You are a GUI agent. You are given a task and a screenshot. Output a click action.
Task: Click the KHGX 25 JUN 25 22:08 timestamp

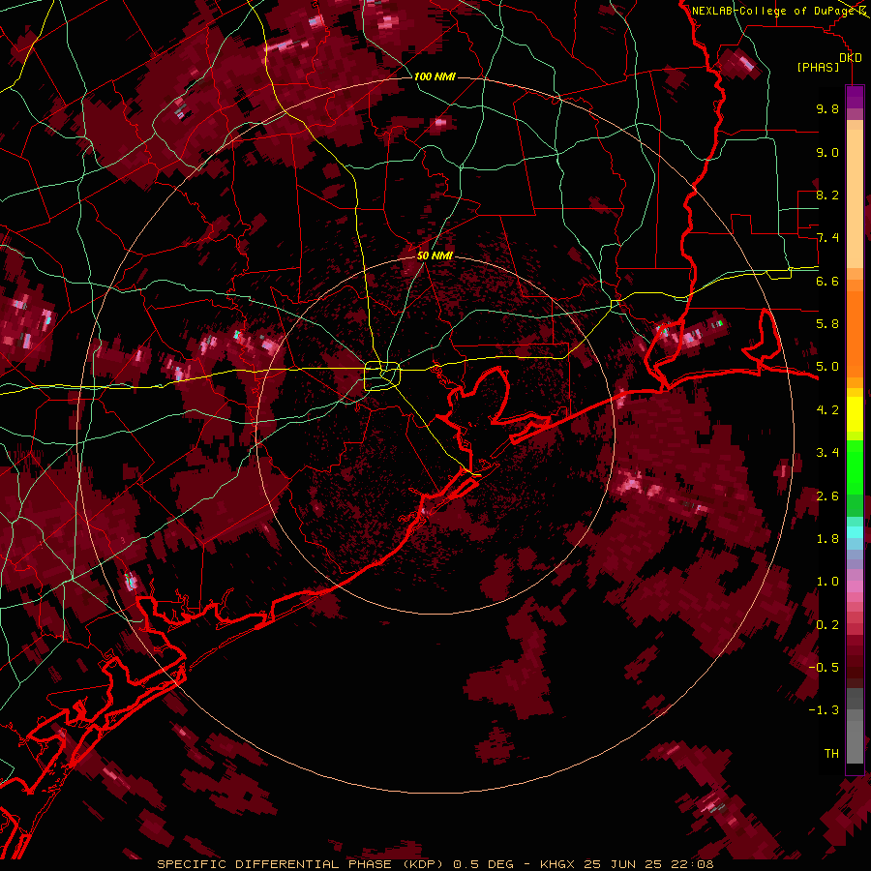point(626,864)
